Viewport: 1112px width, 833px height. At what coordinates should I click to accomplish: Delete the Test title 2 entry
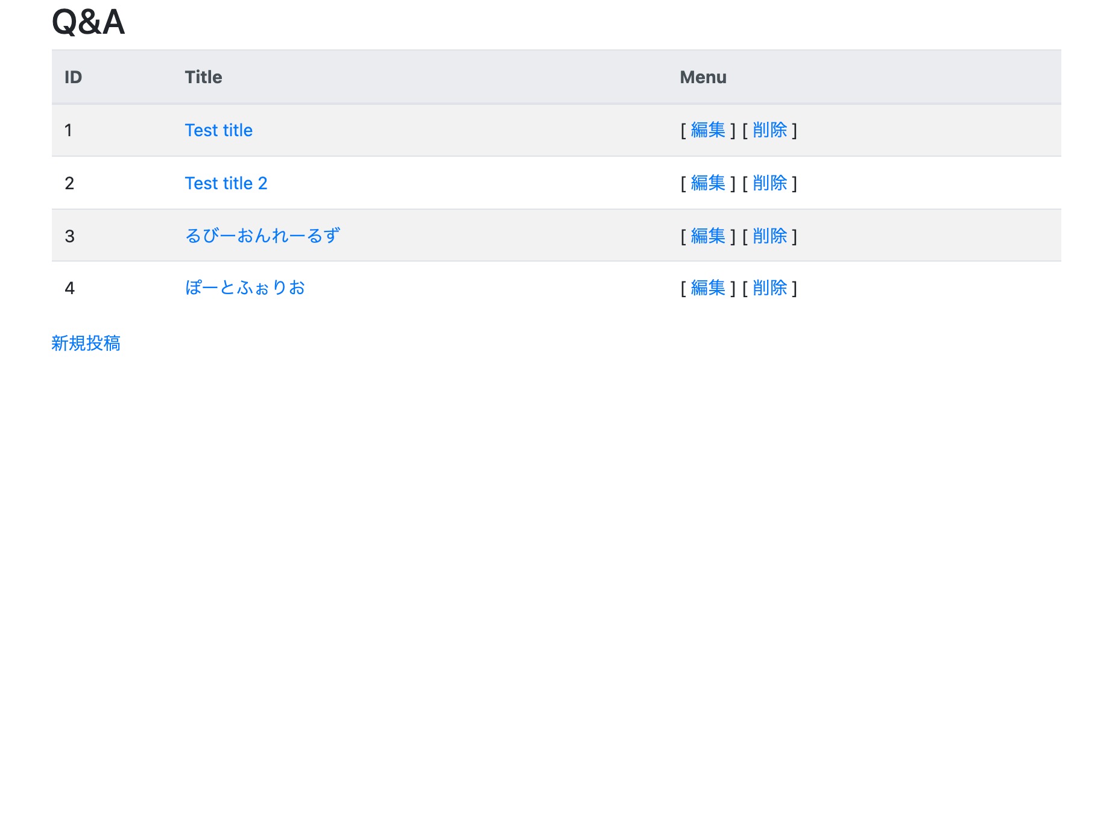(x=769, y=183)
